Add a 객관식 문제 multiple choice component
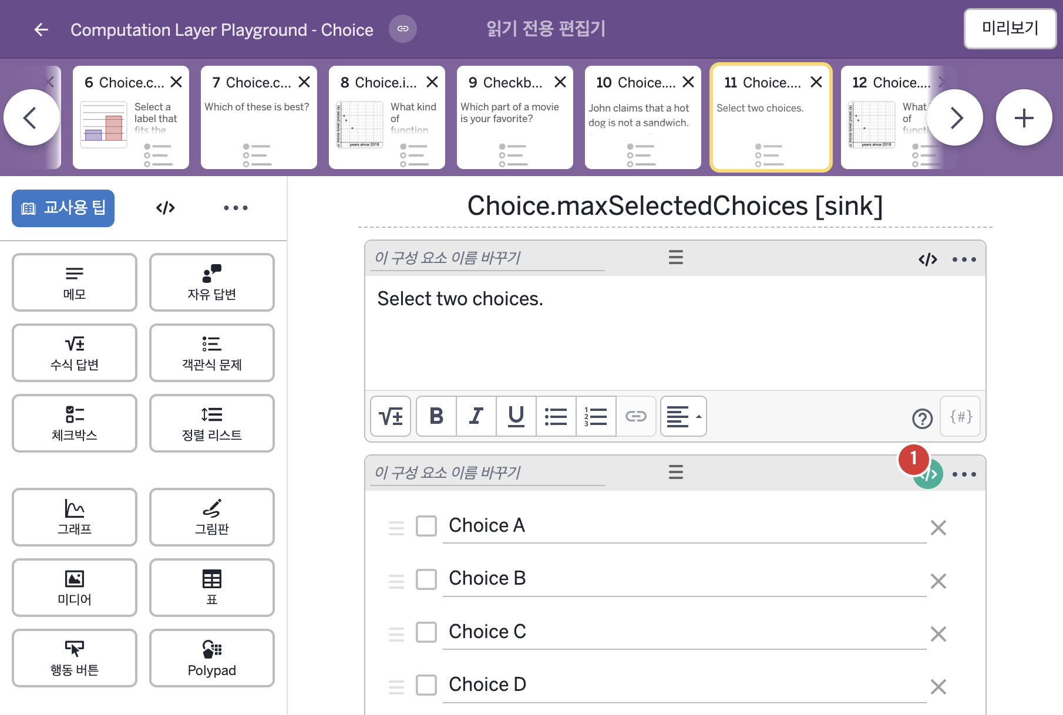The image size is (1063, 715). tap(212, 353)
